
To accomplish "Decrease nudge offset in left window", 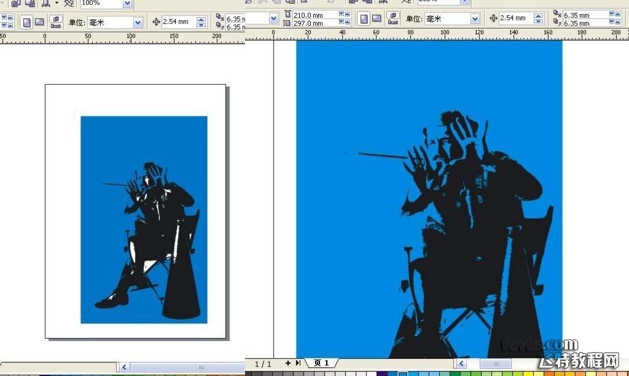I will [x=201, y=25].
